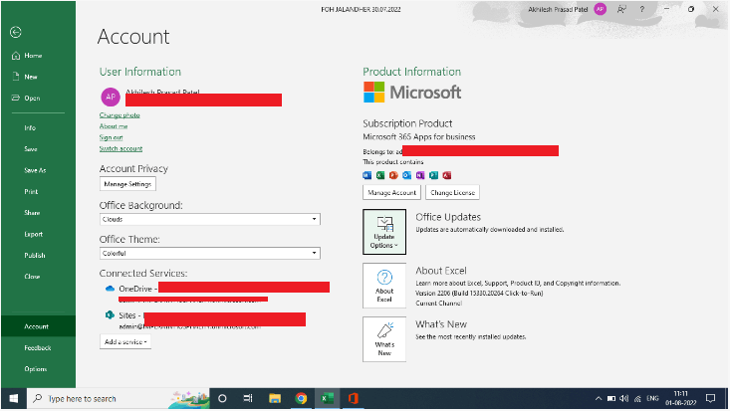730x411 pixels.
Task: Show hidden icons in the system tray
Action: click(x=599, y=399)
